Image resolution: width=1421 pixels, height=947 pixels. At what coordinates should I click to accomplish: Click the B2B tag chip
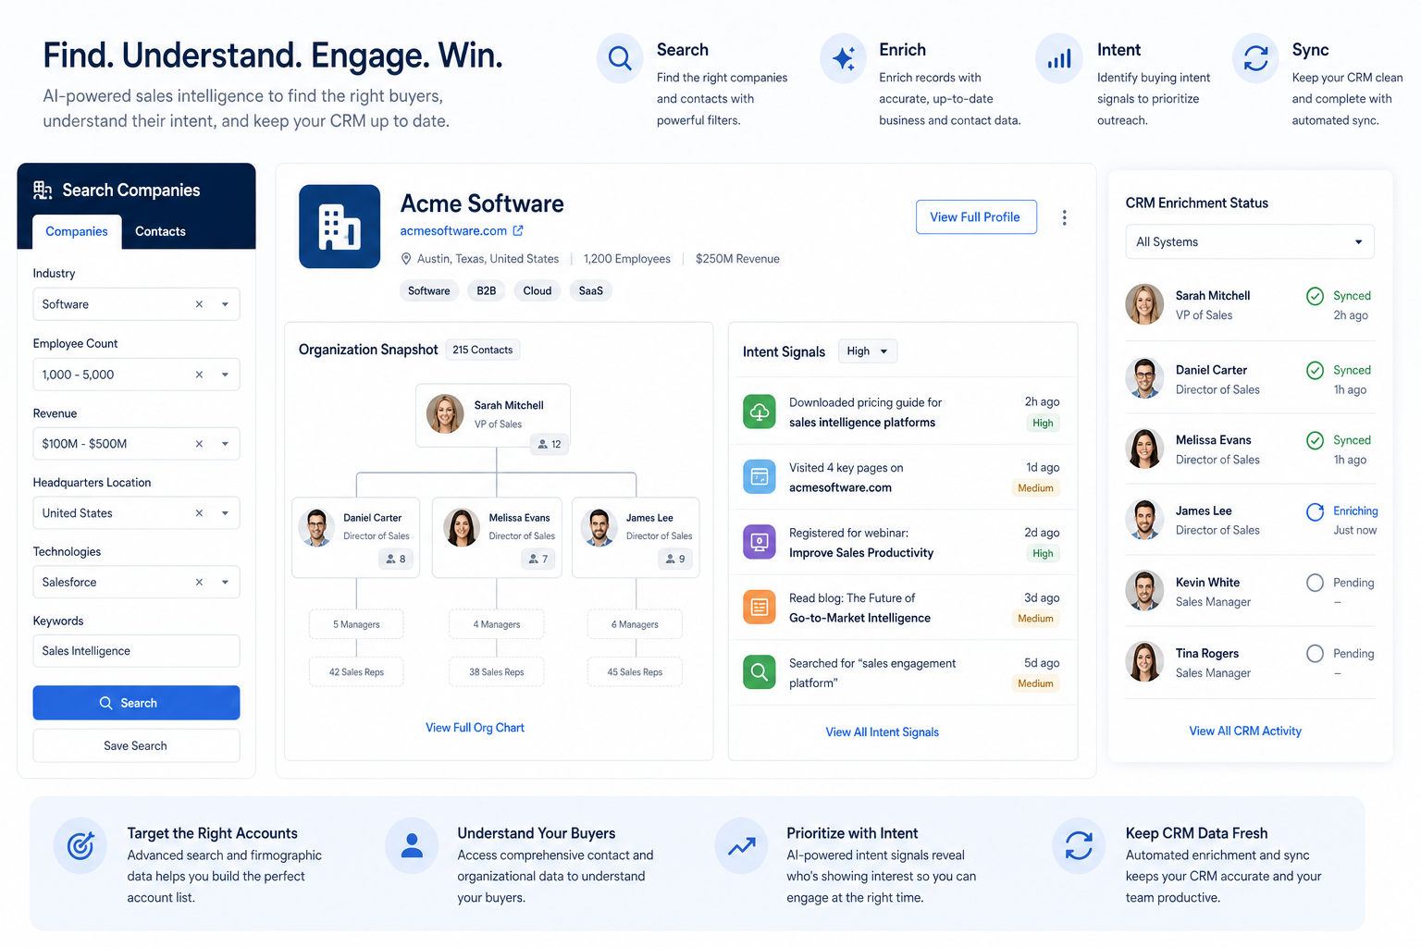(x=487, y=291)
